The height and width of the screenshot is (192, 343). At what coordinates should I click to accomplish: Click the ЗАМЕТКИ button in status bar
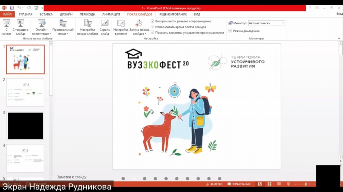(x=214, y=184)
